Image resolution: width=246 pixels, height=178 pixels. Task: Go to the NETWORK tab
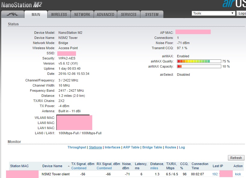point(82,14)
